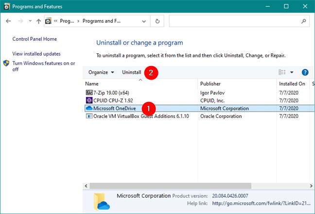The height and width of the screenshot is (214, 315).
Task: Click the horizontal scrollbar thumb
Action: [170, 186]
